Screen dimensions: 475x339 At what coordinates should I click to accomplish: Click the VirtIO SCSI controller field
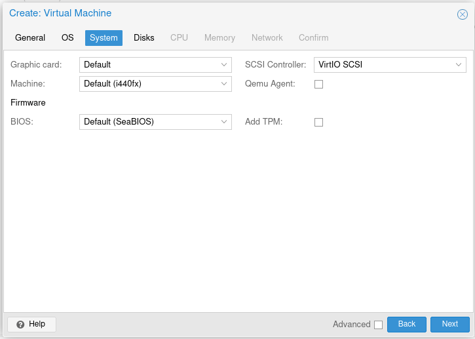click(x=382, y=65)
